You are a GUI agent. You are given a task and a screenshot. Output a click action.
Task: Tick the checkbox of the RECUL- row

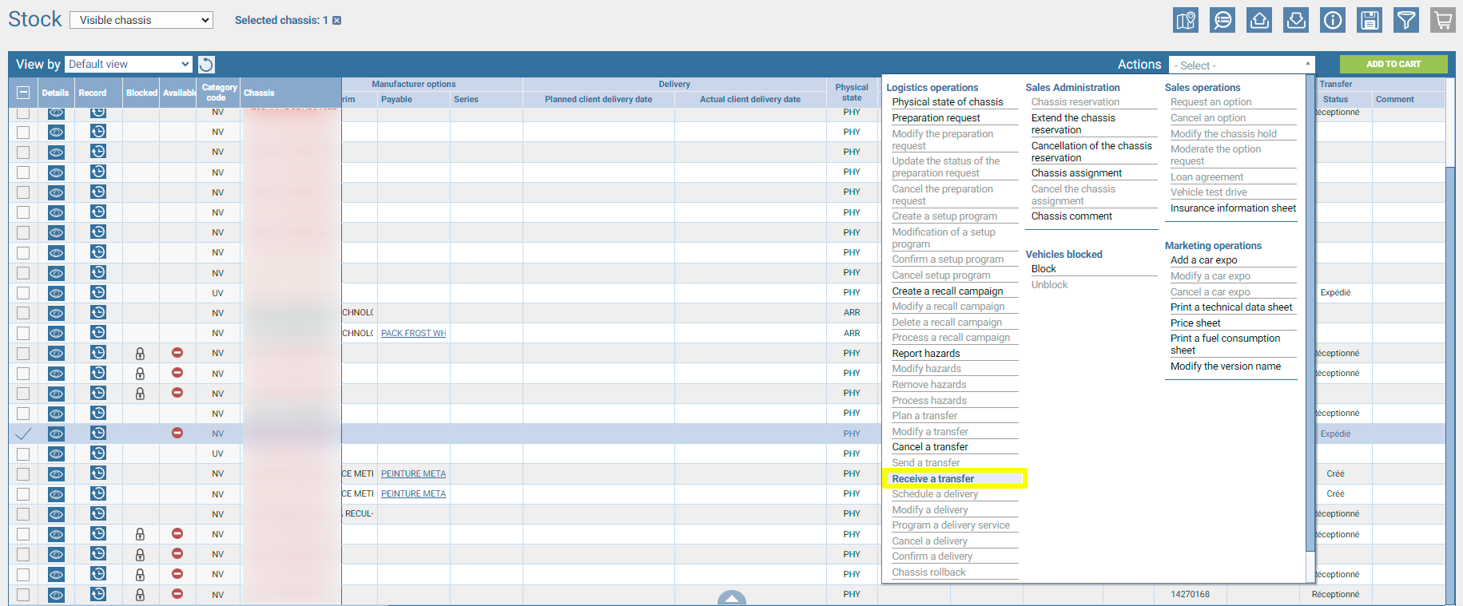point(23,514)
